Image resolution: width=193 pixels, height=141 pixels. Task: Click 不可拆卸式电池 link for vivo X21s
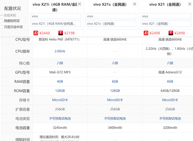(115, 119)
